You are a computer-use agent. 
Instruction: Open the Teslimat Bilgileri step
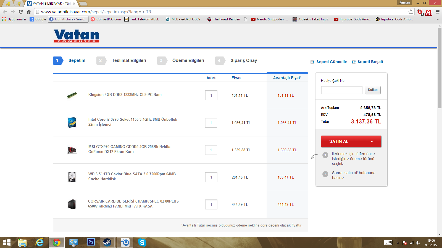tap(129, 61)
